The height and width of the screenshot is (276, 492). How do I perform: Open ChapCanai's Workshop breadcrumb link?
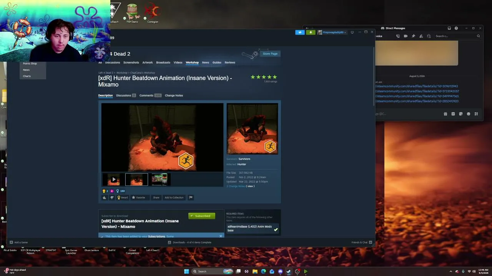point(143,72)
